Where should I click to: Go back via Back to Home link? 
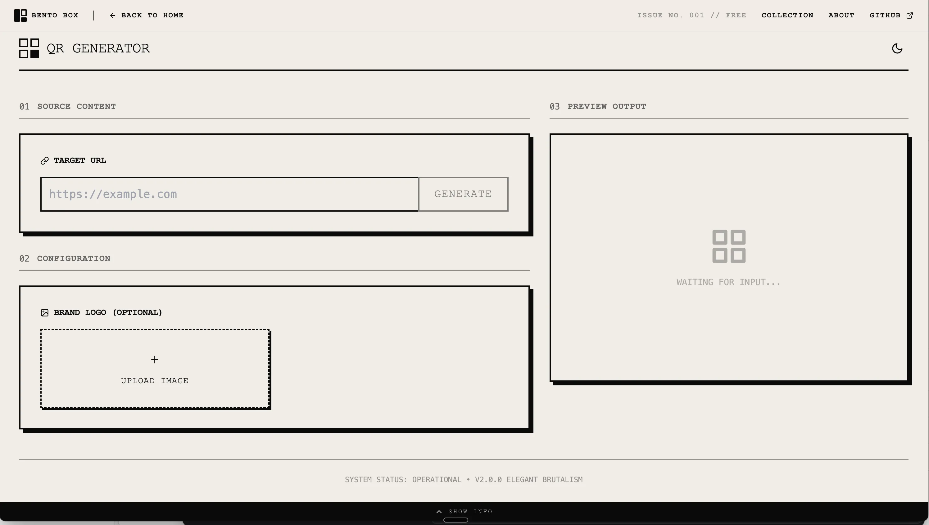[x=152, y=16]
